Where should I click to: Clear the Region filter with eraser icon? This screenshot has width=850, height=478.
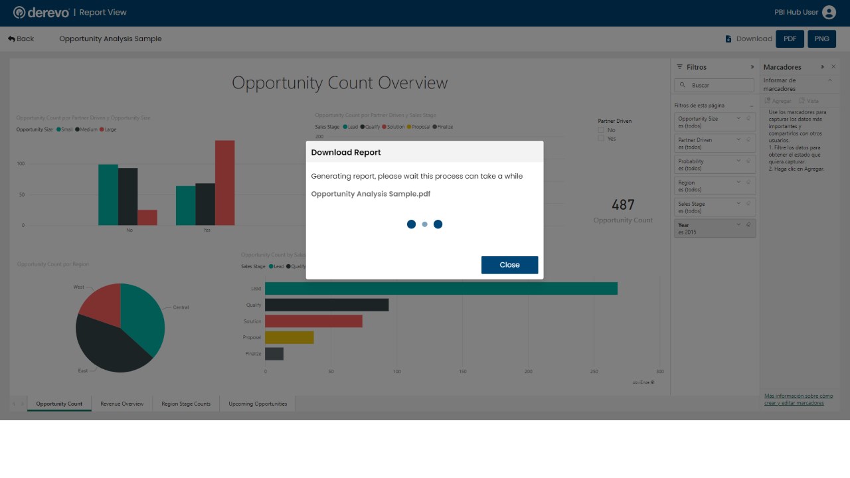(748, 182)
